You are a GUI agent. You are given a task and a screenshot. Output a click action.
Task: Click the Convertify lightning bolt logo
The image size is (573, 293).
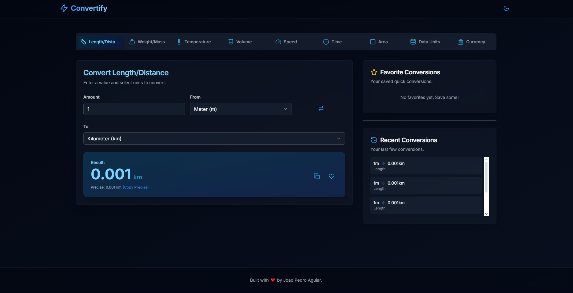(x=64, y=8)
